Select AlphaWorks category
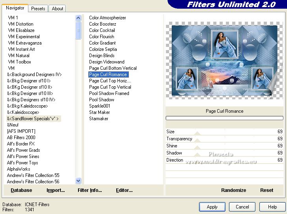 (x=19, y=169)
